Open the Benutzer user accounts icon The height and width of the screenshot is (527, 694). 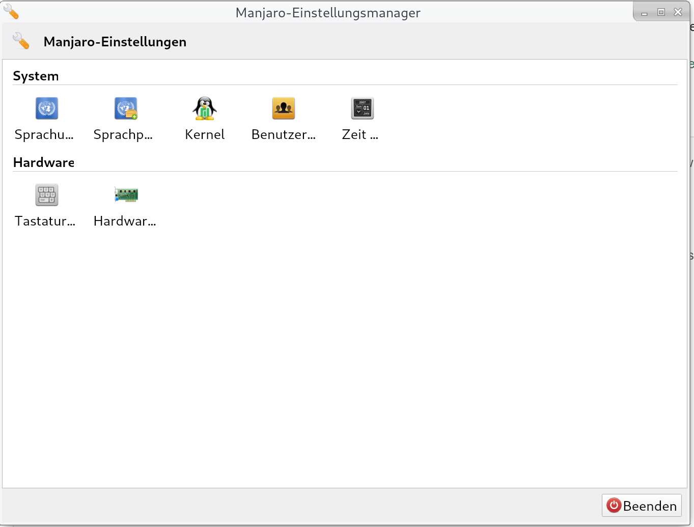284,108
